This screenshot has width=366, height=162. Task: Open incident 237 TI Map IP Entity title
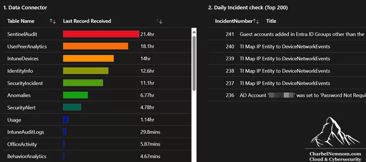tap(285, 83)
